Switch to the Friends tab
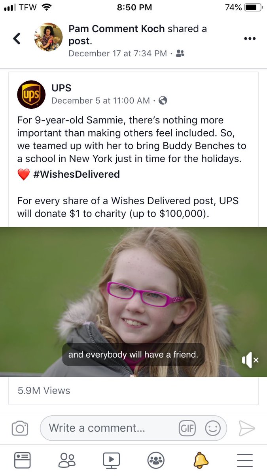267x476 pixels. point(66,461)
